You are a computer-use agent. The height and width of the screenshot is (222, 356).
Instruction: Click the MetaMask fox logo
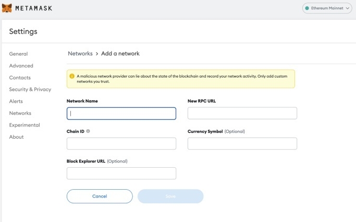pos(7,8)
